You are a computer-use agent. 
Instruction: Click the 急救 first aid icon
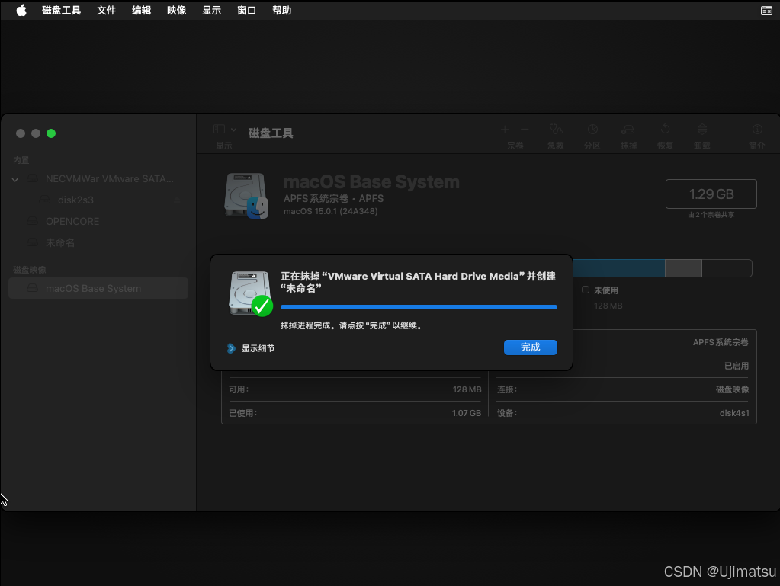(556, 130)
